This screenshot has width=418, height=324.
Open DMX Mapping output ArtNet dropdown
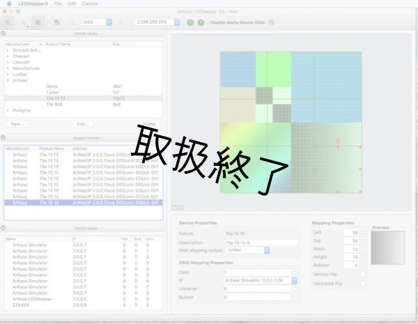click(247, 250)
